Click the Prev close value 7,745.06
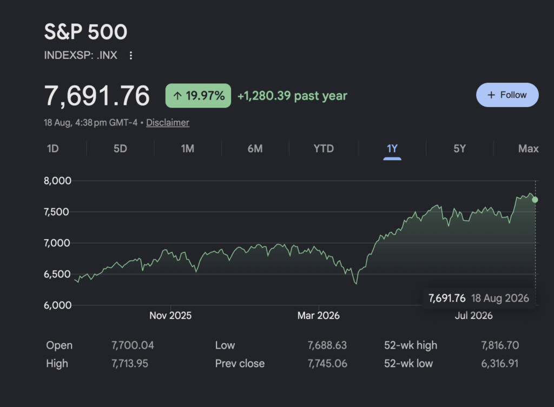 point(327,364)
